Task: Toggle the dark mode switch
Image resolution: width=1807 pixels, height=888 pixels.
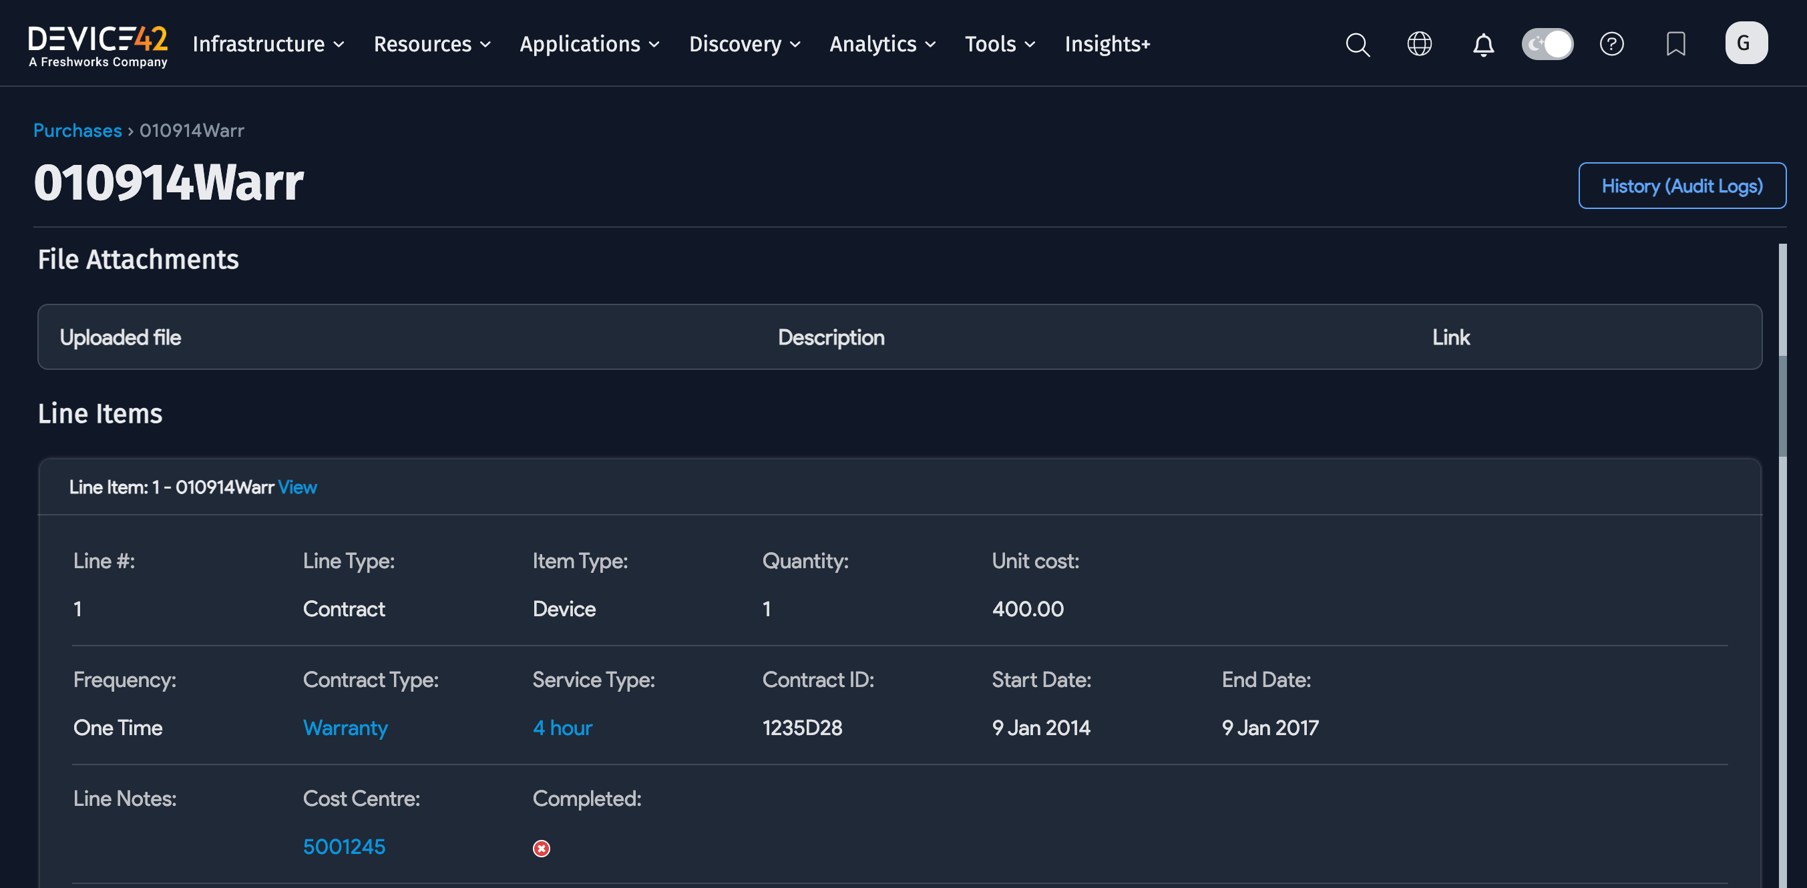Action: tap(1547, 44)
